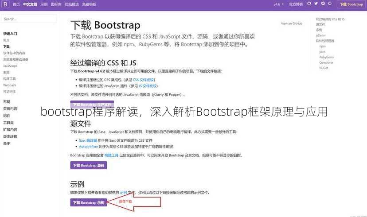The width and height of the screenshot is (367, 217).
Task: Follow the Autoprefixer link
Action: tap(89, 147)
